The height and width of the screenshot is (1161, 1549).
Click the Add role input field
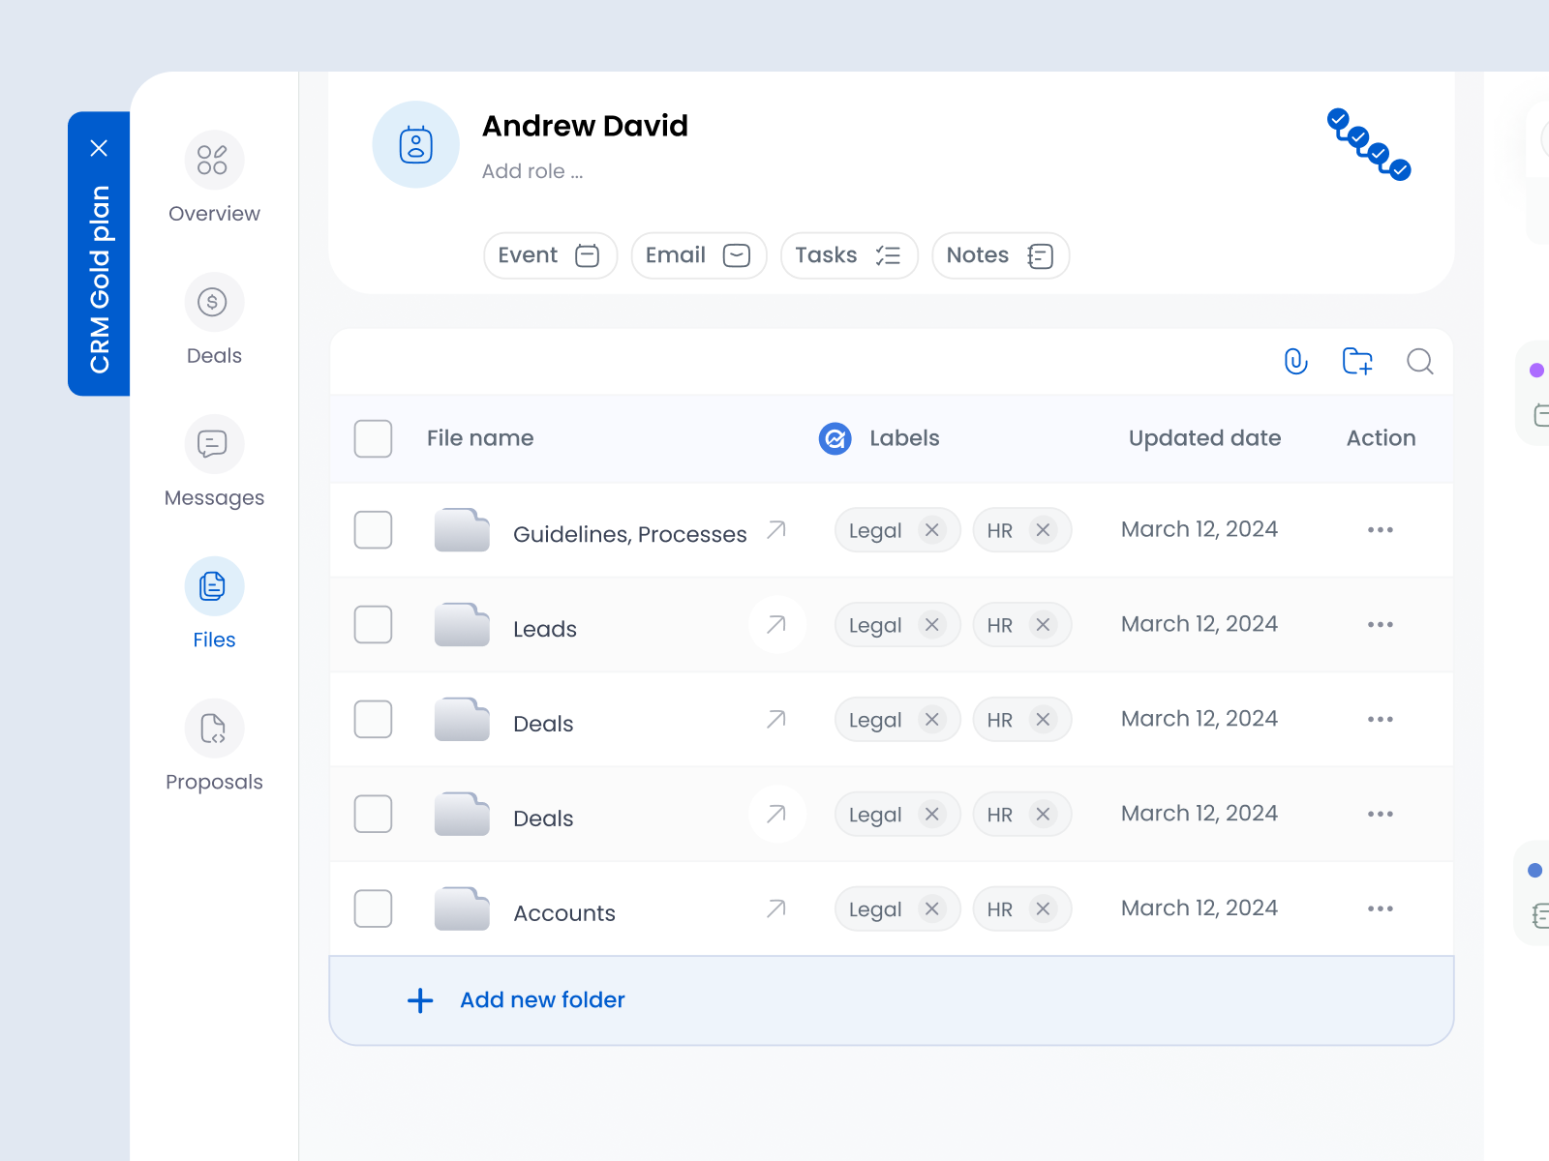coord(533,171)
